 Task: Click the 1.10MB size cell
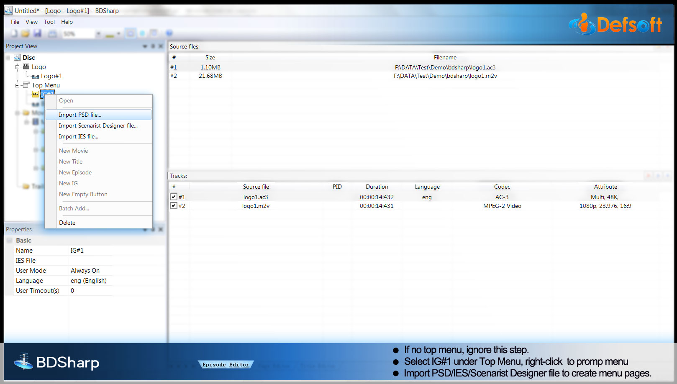[x=210, y=67]
